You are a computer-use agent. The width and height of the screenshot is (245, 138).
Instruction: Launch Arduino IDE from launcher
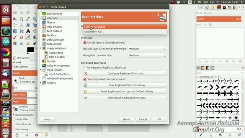pos(6,42)
